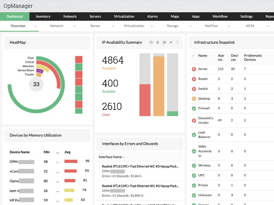Click the green check icon beside Firewall
The width and height of the screenshot is (274, 205).
coord(194,108)
